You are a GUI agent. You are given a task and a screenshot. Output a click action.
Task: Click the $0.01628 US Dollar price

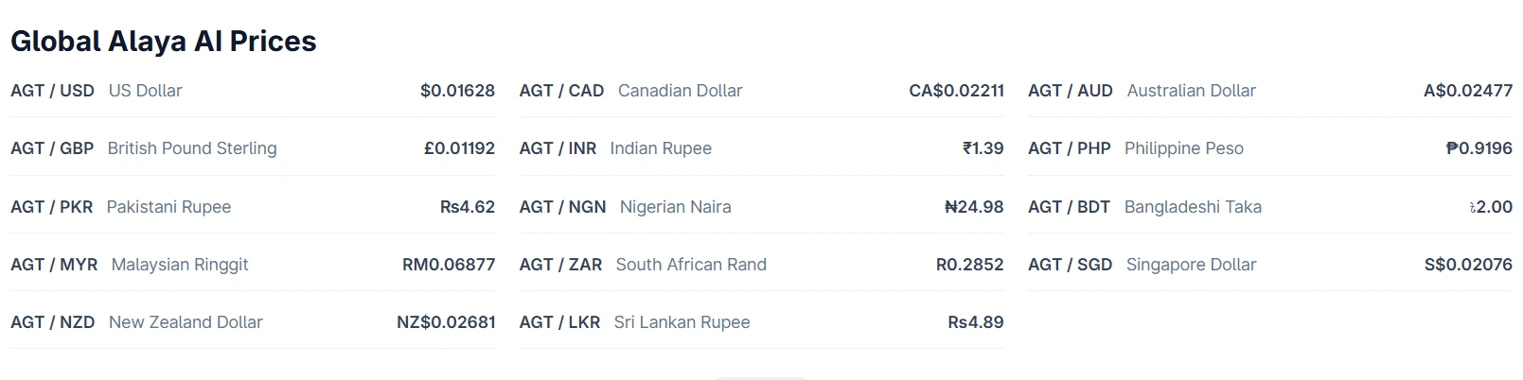coord(457,91)
